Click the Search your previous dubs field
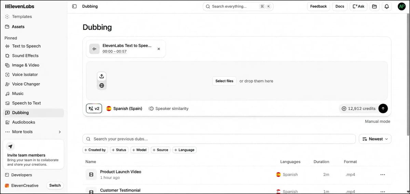This screenshot has height=194, width=410. (219, 139)
